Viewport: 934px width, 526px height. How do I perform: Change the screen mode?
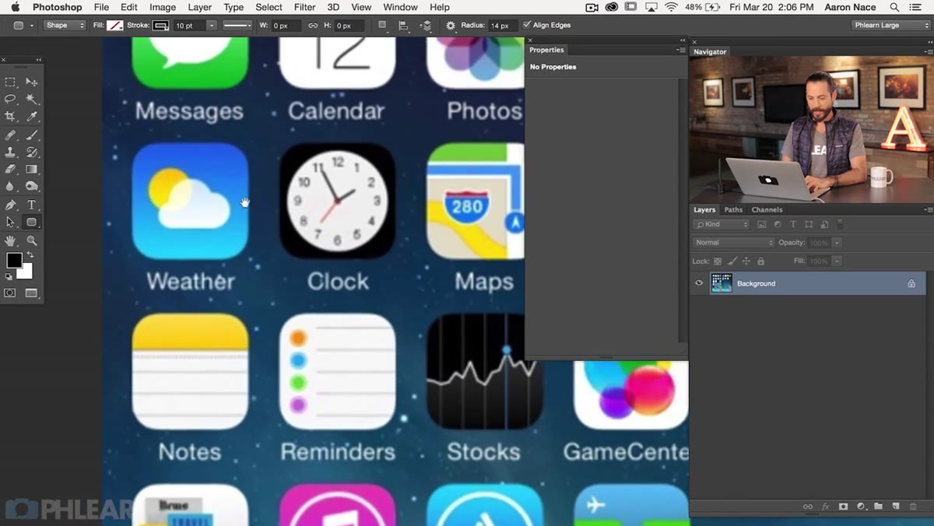pos(31,293)
